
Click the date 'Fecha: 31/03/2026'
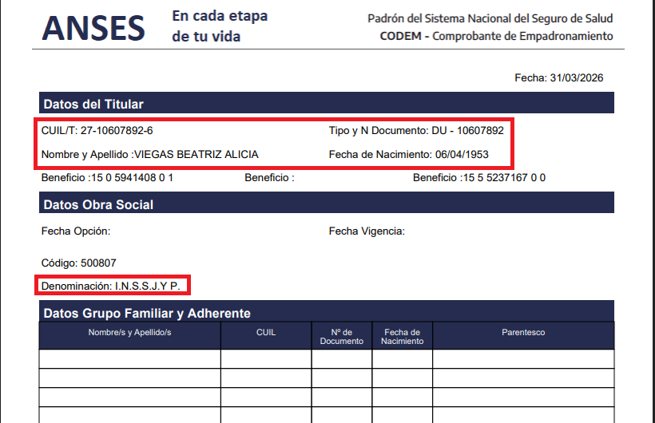[558, 77]
